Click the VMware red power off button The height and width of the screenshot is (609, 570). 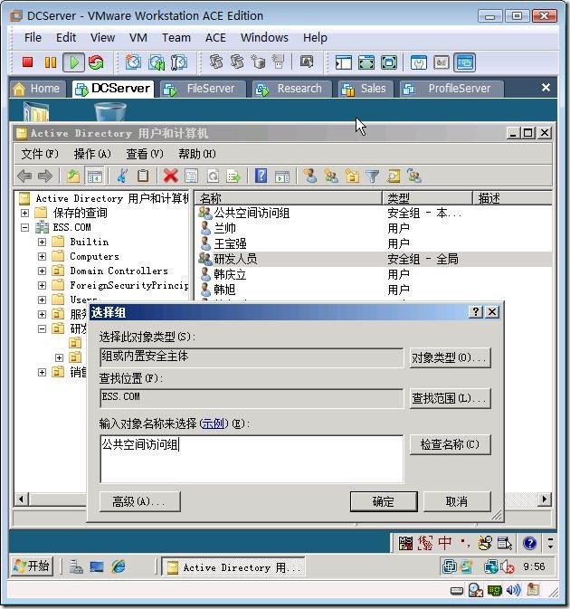tap(27, 62)
